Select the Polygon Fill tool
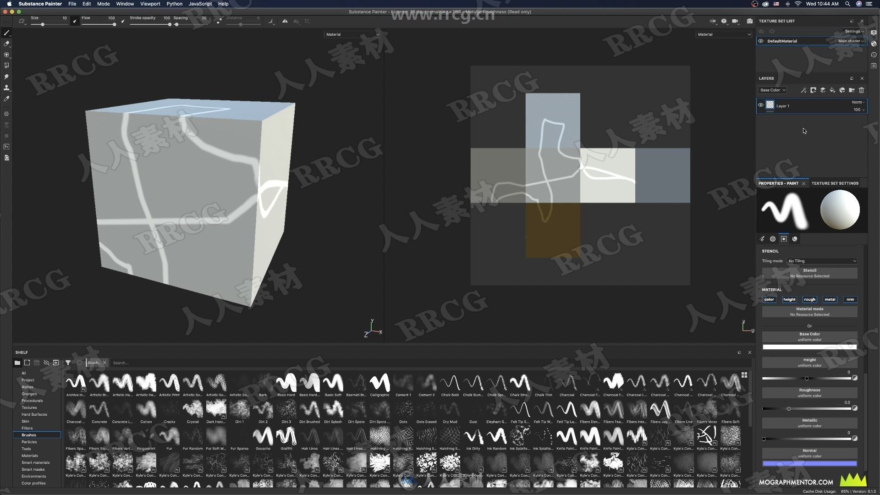This screenshot has width=880, height=495. click(x=6, y=66)
